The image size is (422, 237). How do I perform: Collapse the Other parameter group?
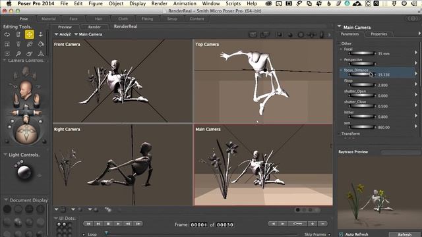click(340, 43)
